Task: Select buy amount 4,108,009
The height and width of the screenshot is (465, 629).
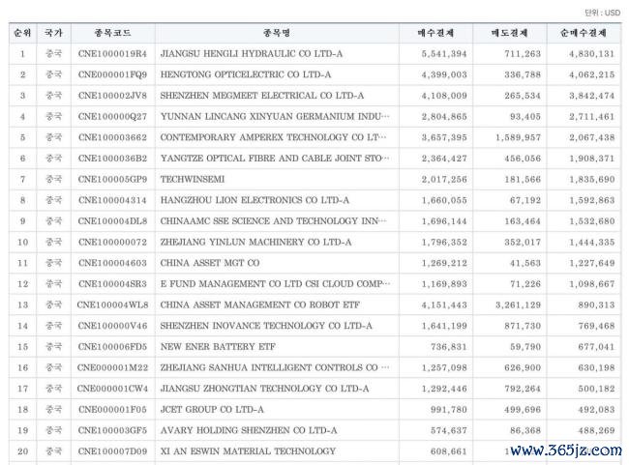Action: (x=444, y=96)
